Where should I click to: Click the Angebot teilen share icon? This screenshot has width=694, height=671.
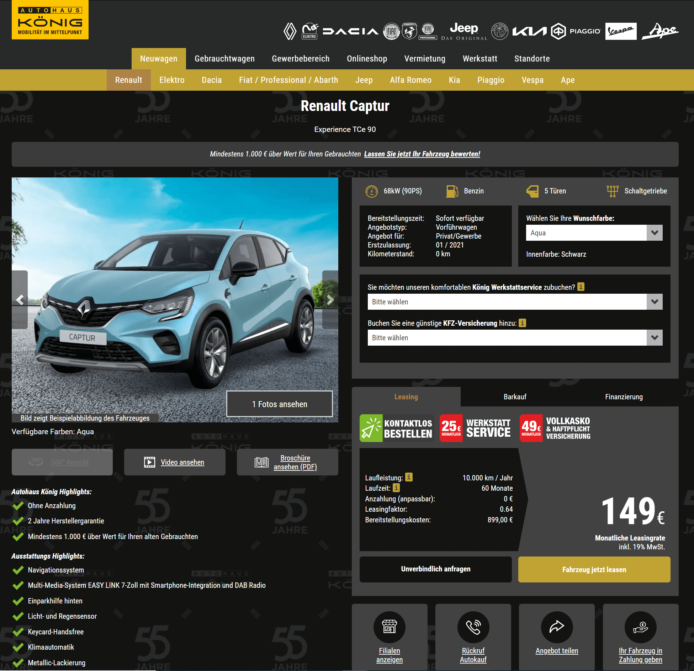coord(557,627)
